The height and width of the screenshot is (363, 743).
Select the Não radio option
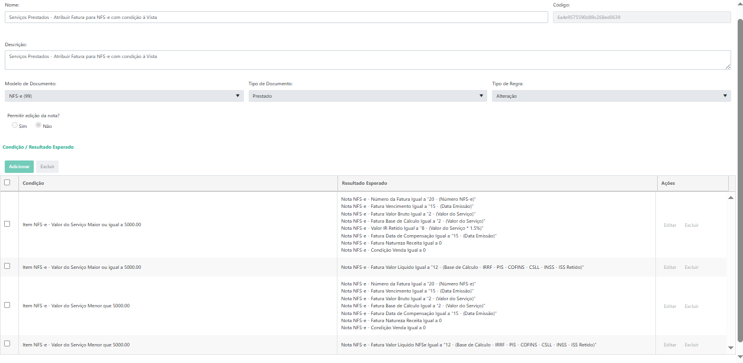point(38,126)
